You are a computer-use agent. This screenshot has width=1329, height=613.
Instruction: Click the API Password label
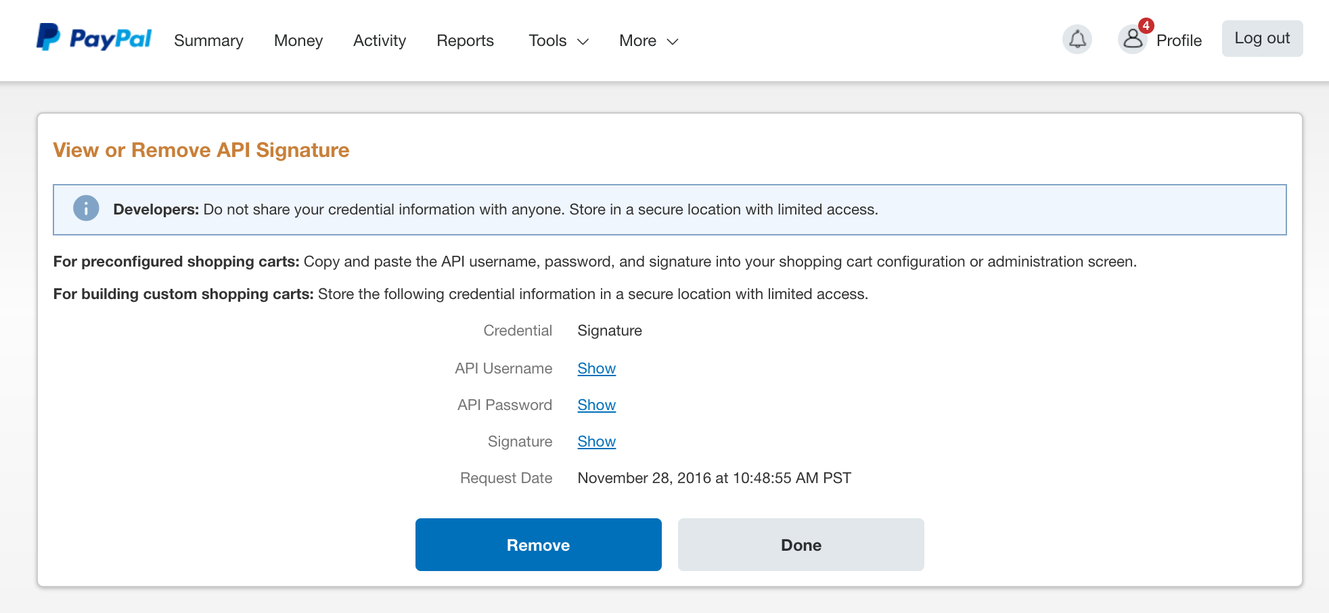click(505, 405)
